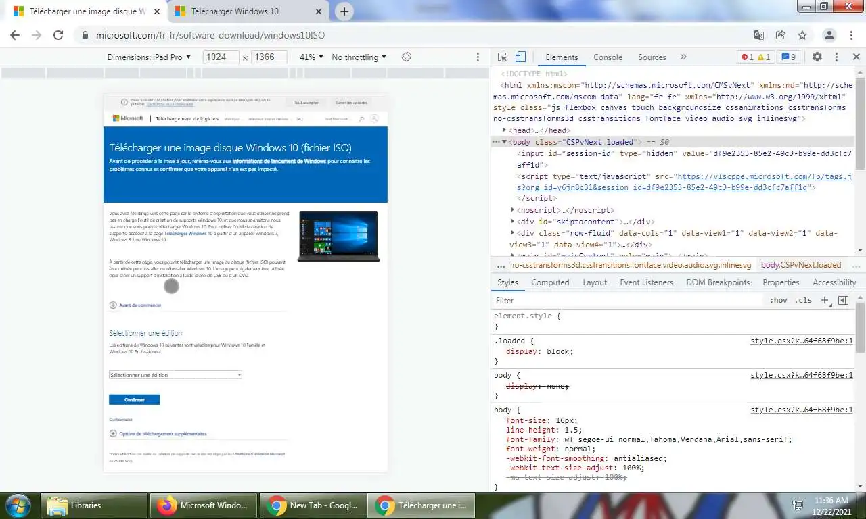Open style.csx link for .loaded rule
Image resolution: width=866 pixels, height=519 pixels.
[802, 341]
